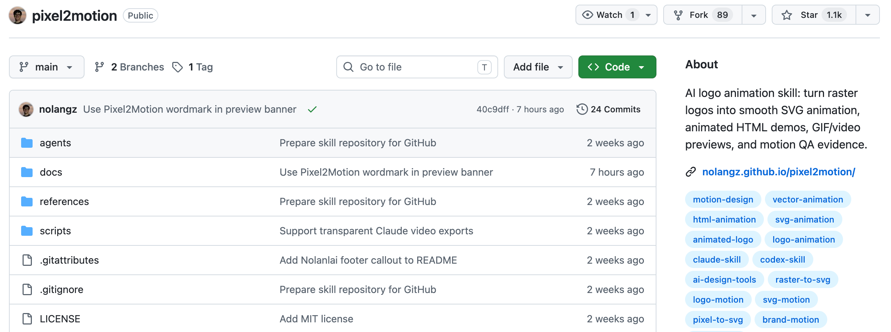Click the clock history icon beside 24 Commits
The height and width of the screenshot is (332, 891).
[582, 109]
